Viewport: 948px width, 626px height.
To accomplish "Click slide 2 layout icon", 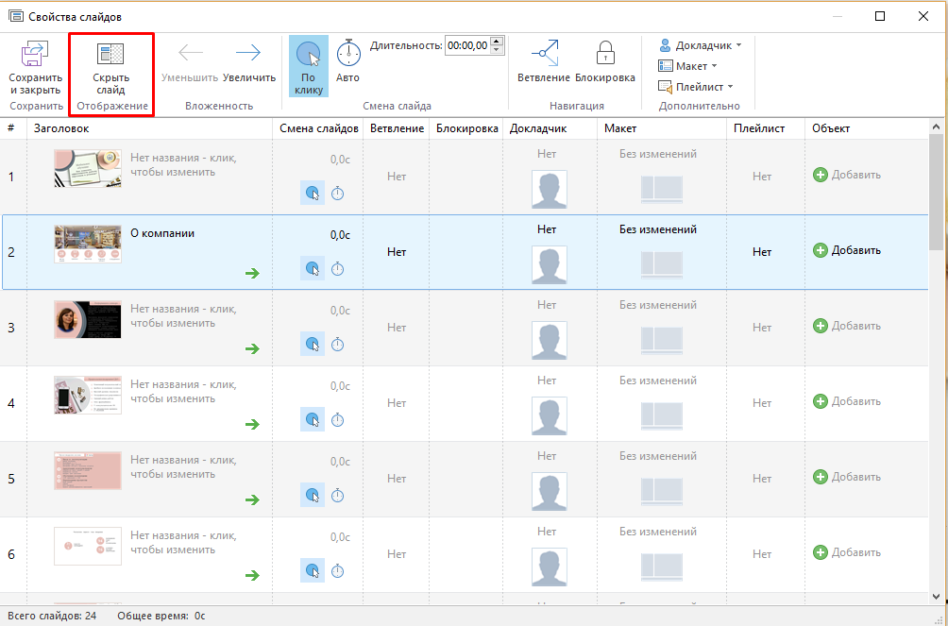I will [662, 265].
